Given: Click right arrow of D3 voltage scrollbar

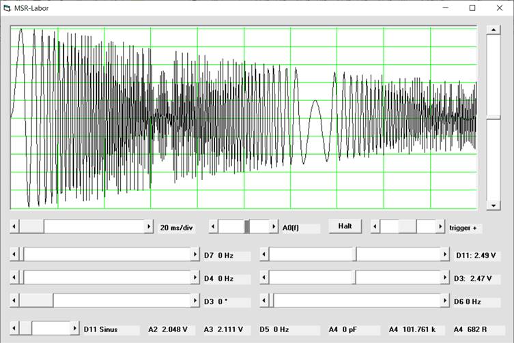Looking at the screenshot, I should pyautogui.click(x=444, y=278).
